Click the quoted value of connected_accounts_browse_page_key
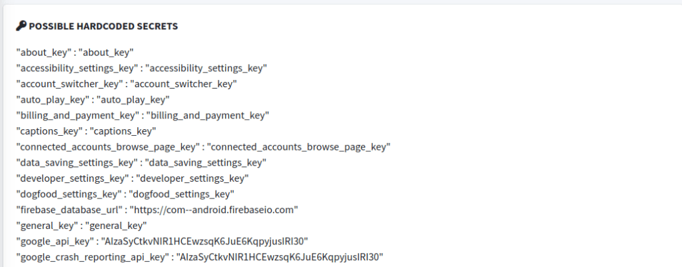Viewport: 682px width, 267px height. click(299, 147)
